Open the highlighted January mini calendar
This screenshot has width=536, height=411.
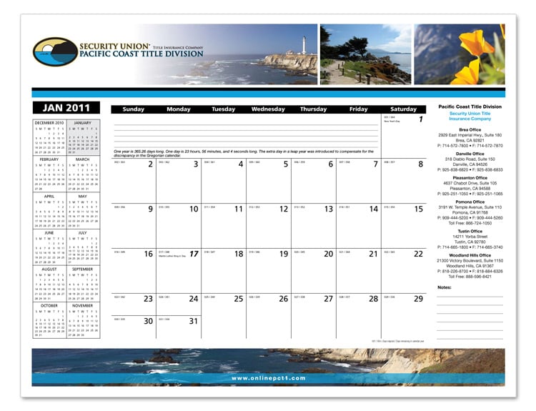[x=83, y=137]
